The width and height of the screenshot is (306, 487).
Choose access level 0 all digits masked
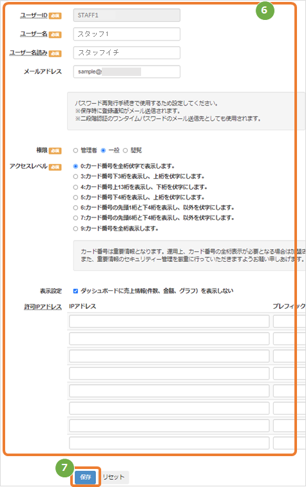coord(75,166)
